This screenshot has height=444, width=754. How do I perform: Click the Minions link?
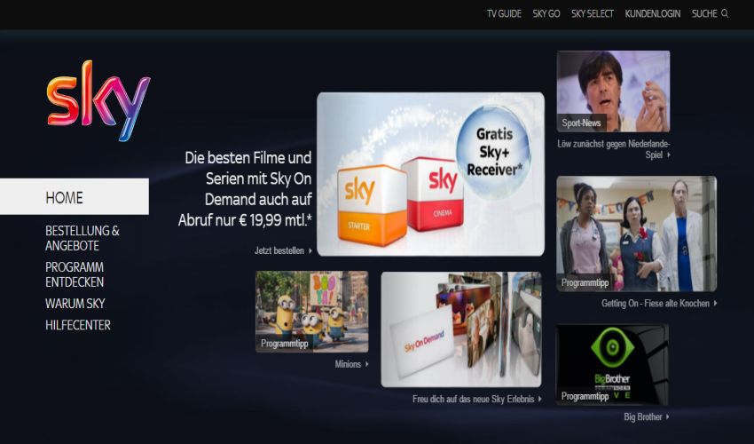[x=348, y=364]
